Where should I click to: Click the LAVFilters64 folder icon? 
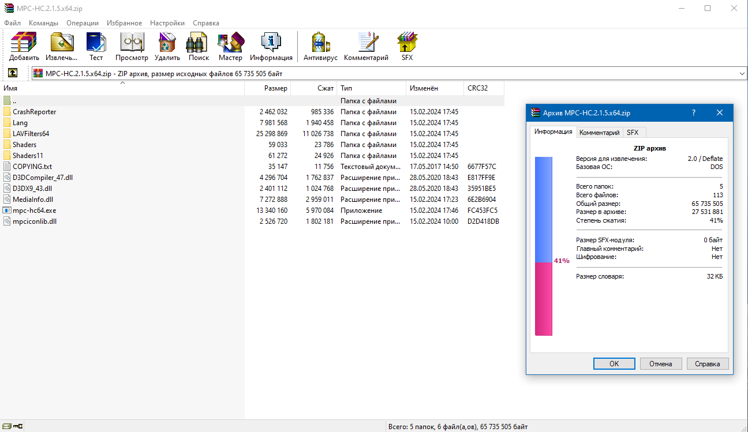[7, 134]
